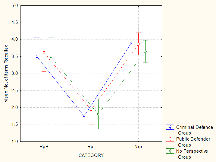The width and height of the screenshot is (216, 162).
Task: Select the CATEGORY x-axis title
Action: [91, 155]
